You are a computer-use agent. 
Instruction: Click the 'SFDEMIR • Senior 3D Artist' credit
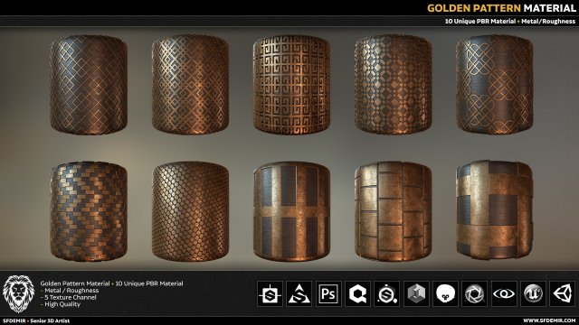click(36, 321)
